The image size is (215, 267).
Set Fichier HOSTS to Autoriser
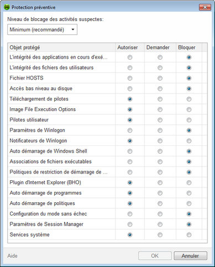(x=130, y=78)
